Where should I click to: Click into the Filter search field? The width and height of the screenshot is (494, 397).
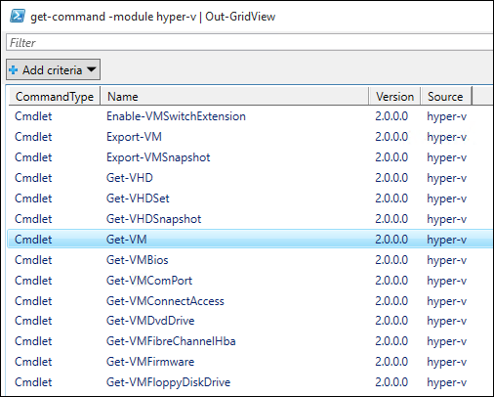coord(250,42)
